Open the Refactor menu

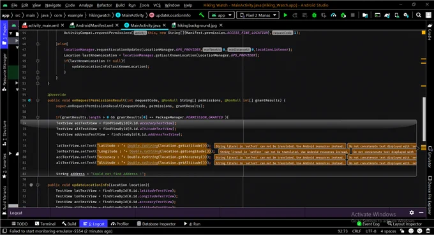(x=104, y=5)
